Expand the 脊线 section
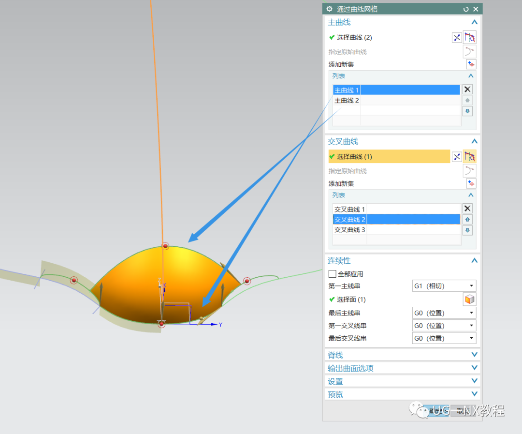Screen dimensions: 522x434 point(475,355)
